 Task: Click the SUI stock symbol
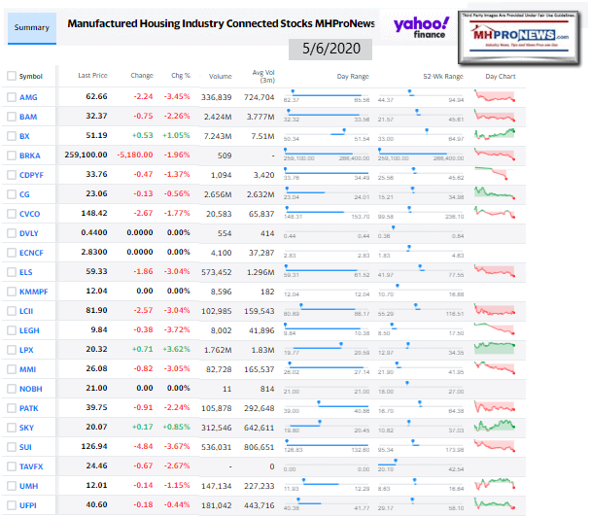point(25,446)
